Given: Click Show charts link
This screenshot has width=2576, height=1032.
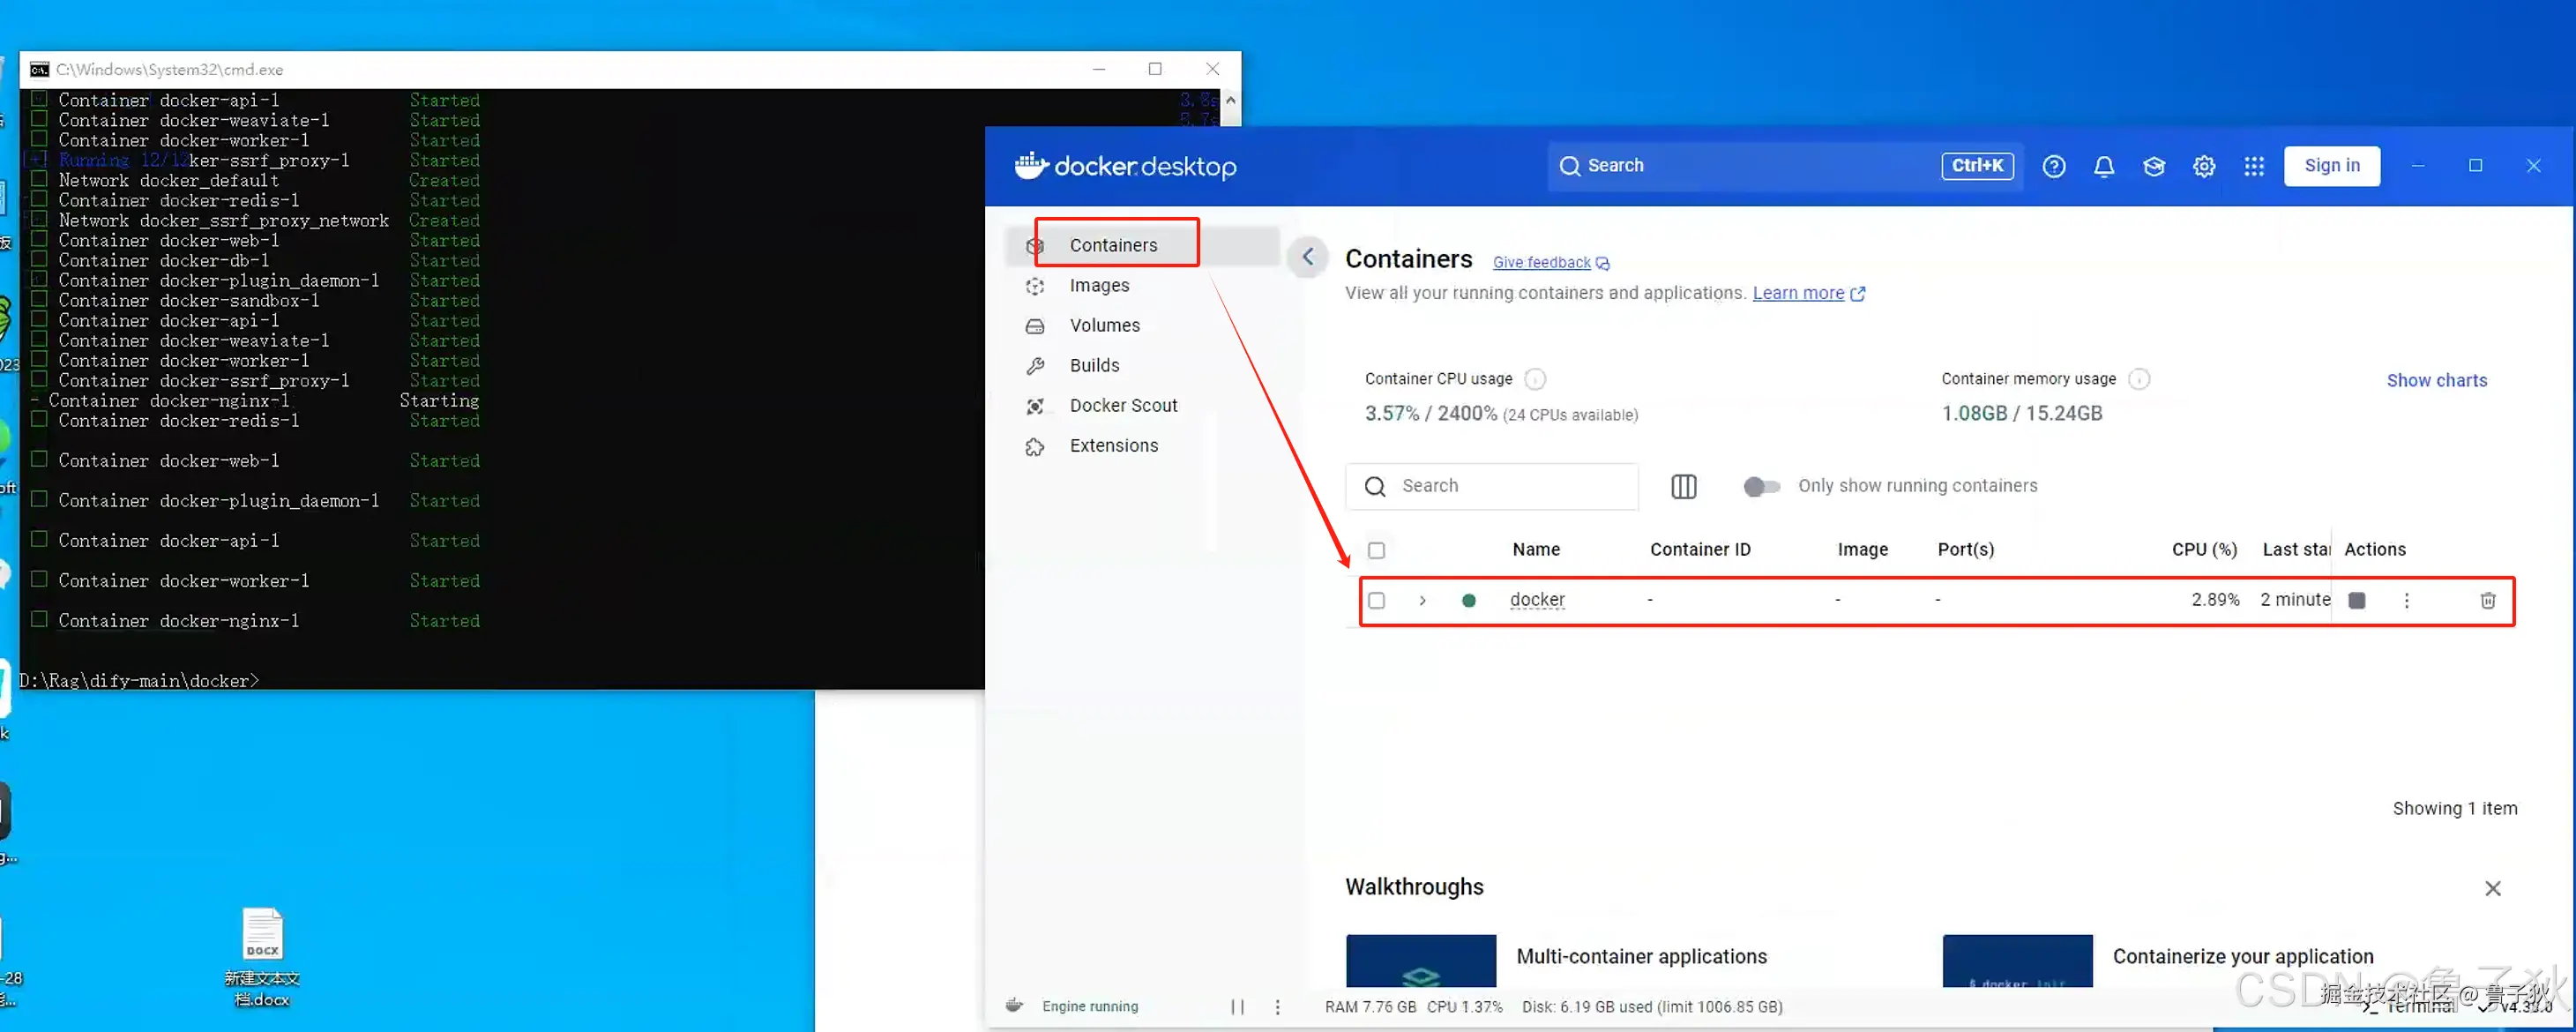Looking at the screenshot, I should click(2436, 380).
